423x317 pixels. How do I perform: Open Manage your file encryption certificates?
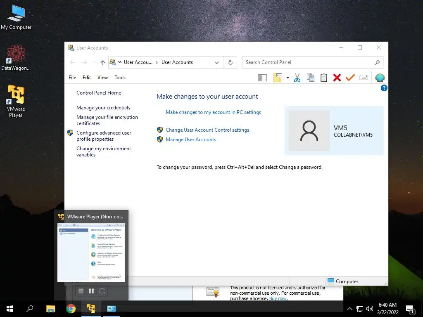[x=107, y=120]
